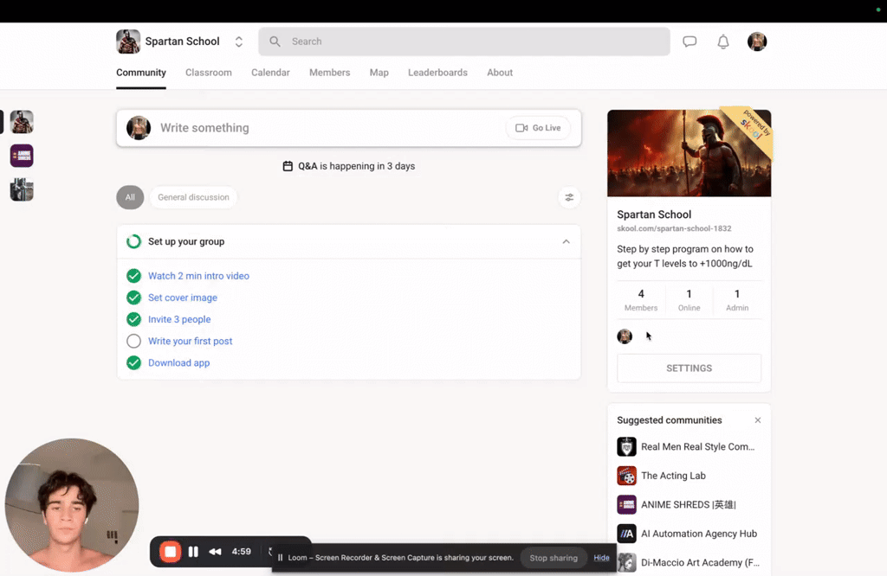The height and width of the screenshot is (576, 887).
Task: Switch to the Classroom tab
Action: pyautogui.click(x=208, y=73)
